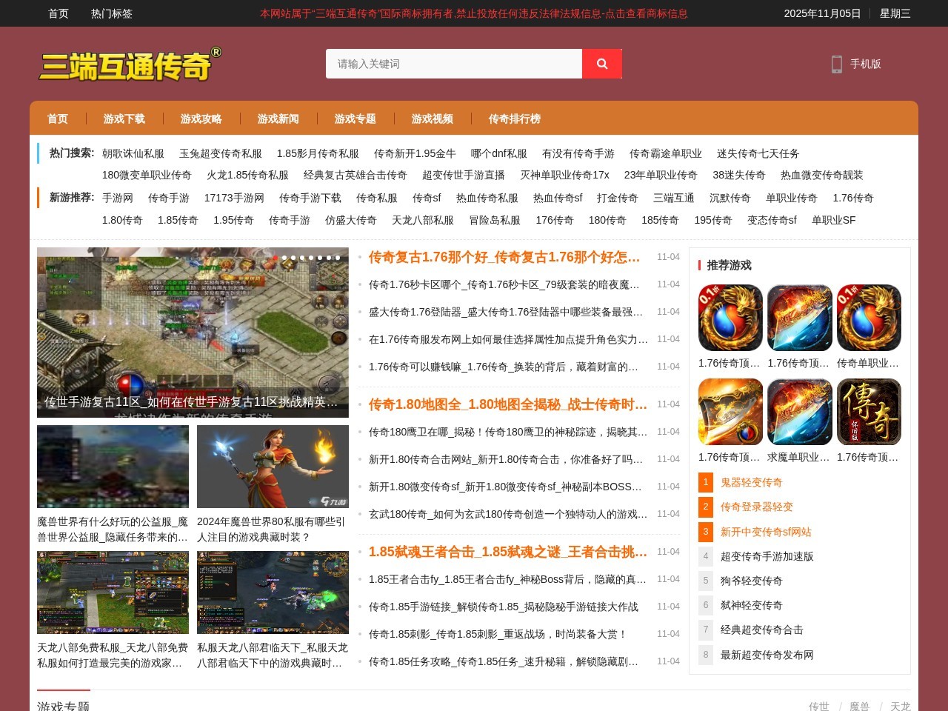The width and height of the screenshot is (948, 711).
Task: Open new game tag 三端互通
Action: (x=674, y=198)
